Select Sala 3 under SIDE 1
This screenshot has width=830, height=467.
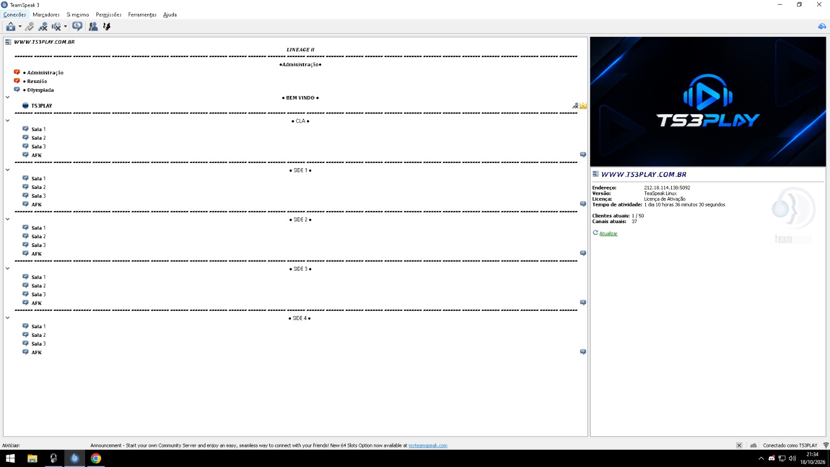(x=38, y=196)
